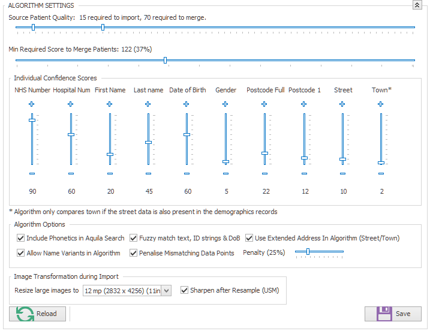430x331 pixels.
Task: Click the import quality slider handle at 15
Action: pos(33,27)
